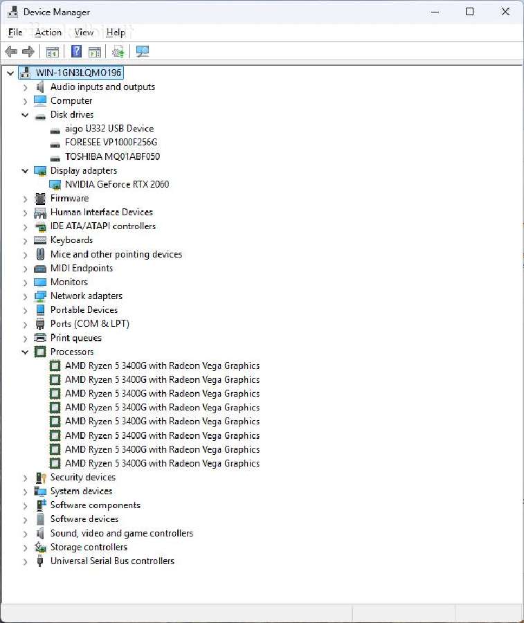The width and height of the screenshot is (524, 623).
Task: Expand the Network adapters chevron
Action: (x=25, y=296)
